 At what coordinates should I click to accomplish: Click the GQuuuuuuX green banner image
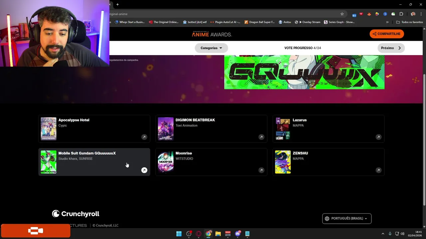click(x=304, y=72)
